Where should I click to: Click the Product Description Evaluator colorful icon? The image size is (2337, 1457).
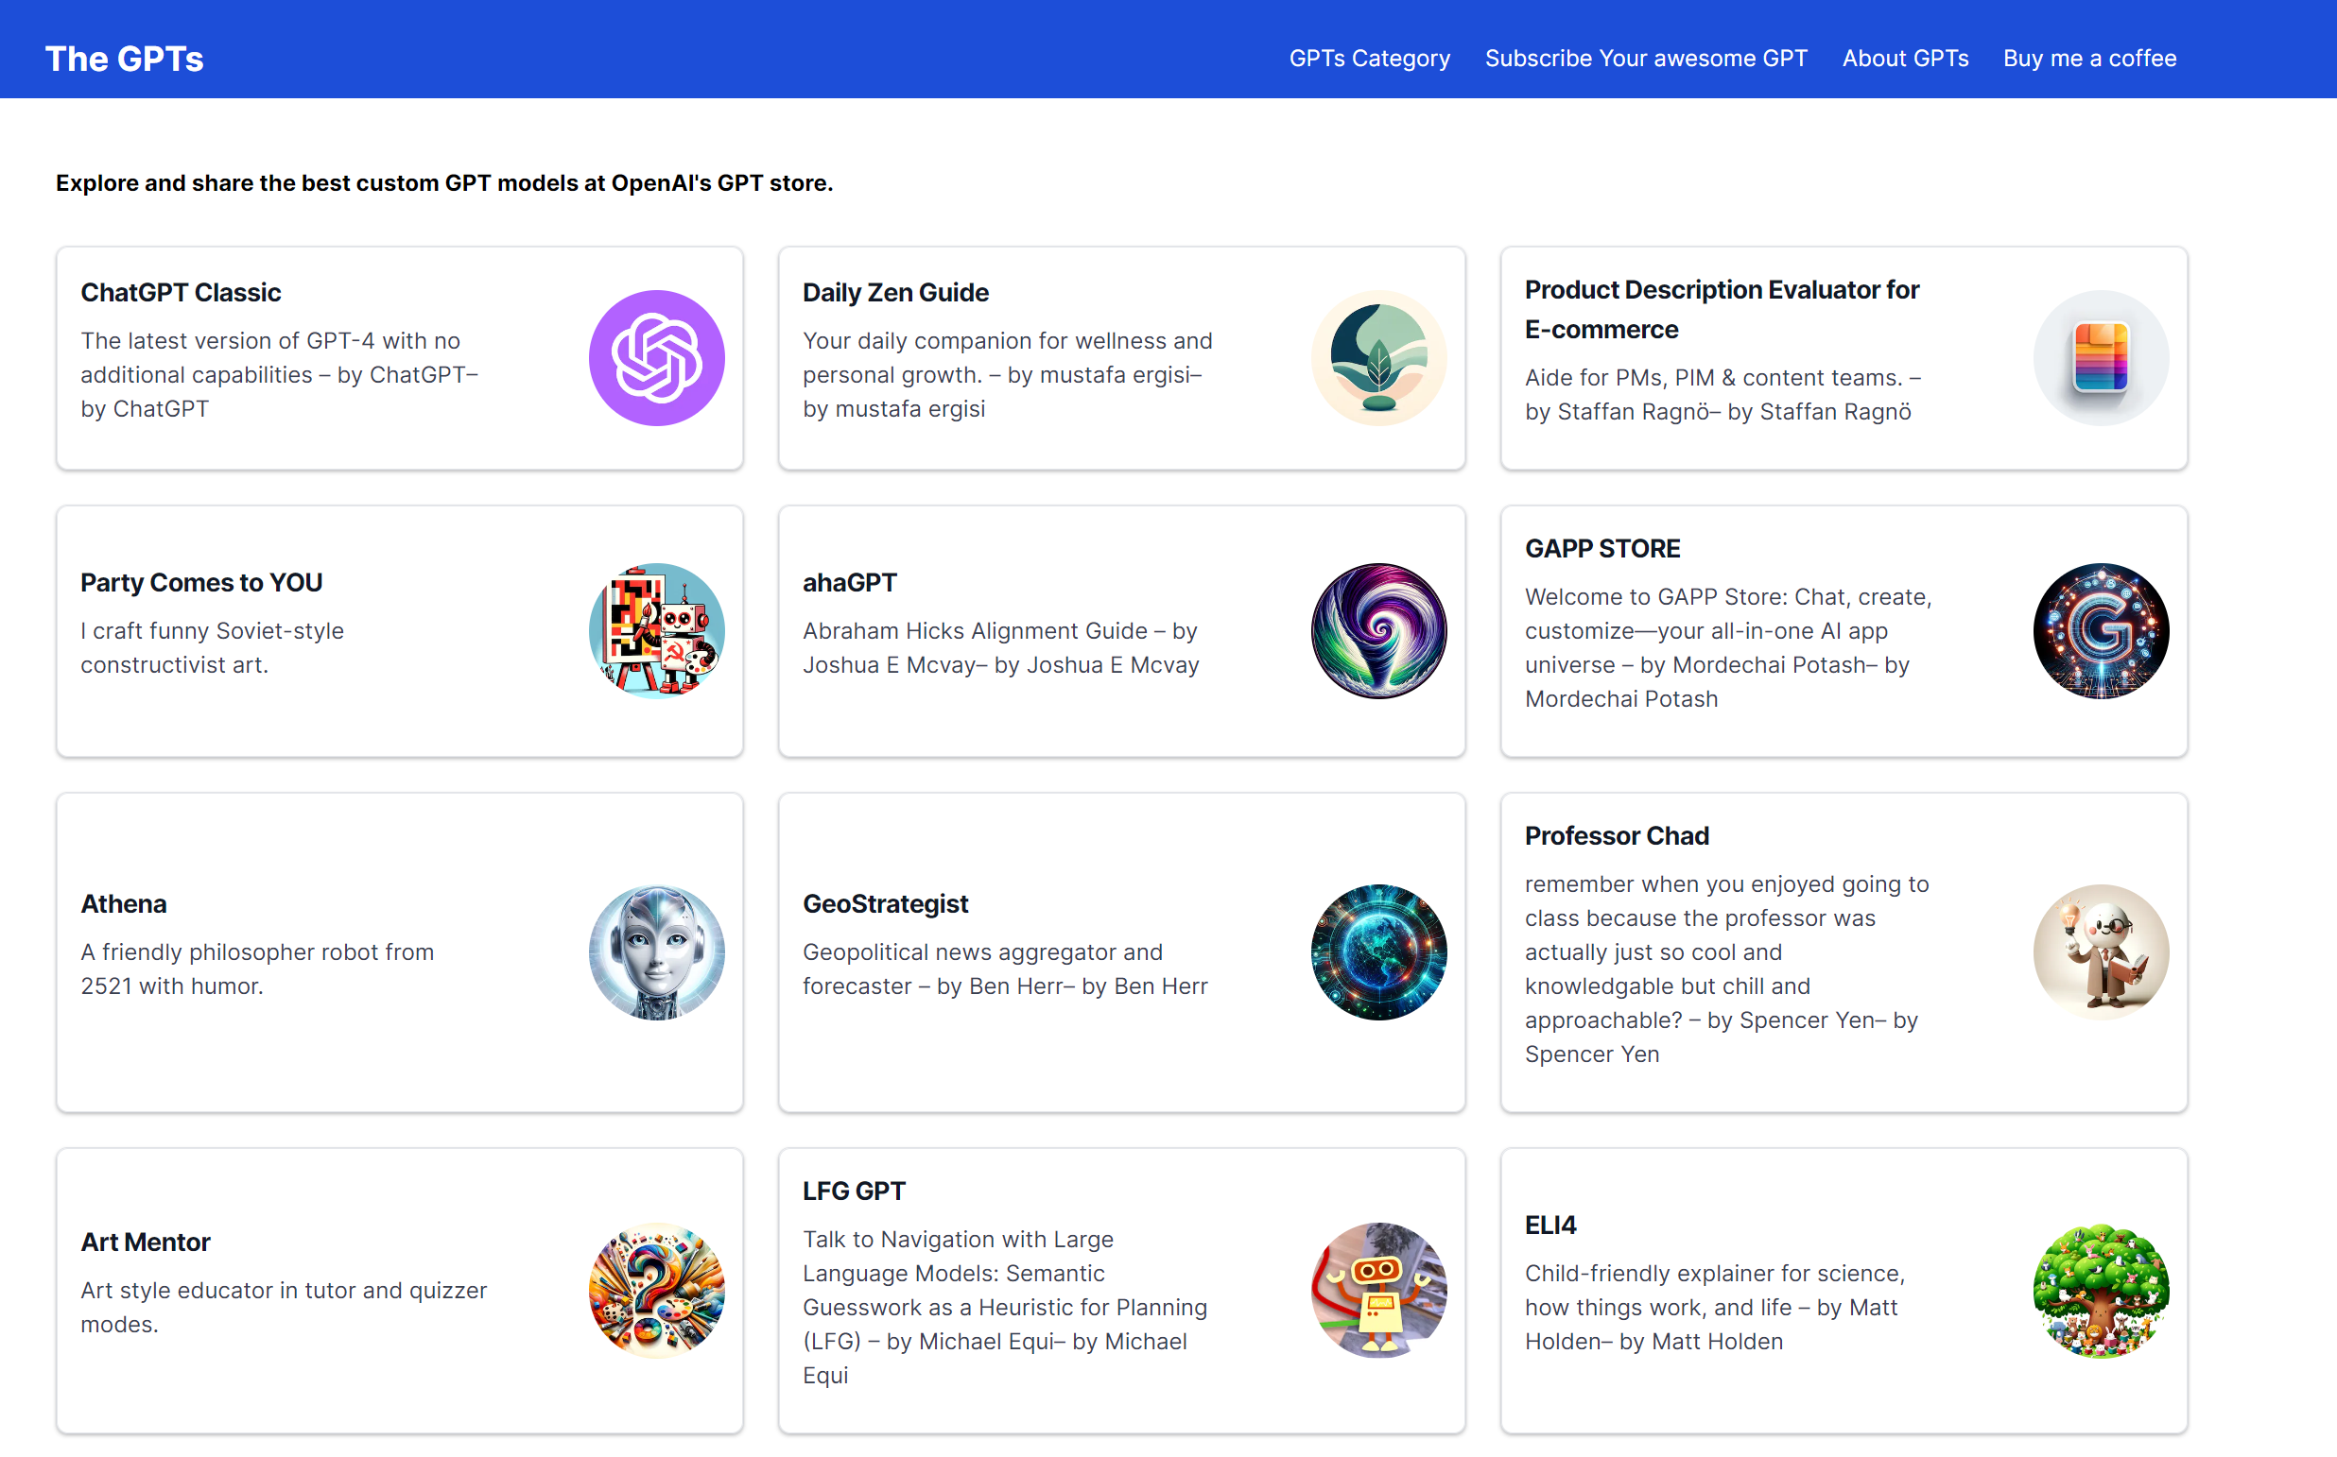click(x=2101, y=357)
